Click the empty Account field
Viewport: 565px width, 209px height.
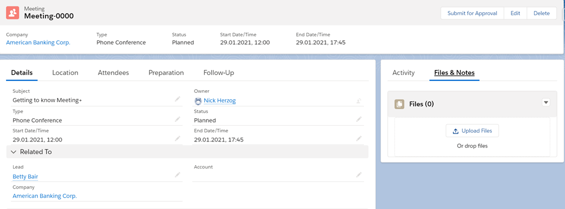point(278,173)
